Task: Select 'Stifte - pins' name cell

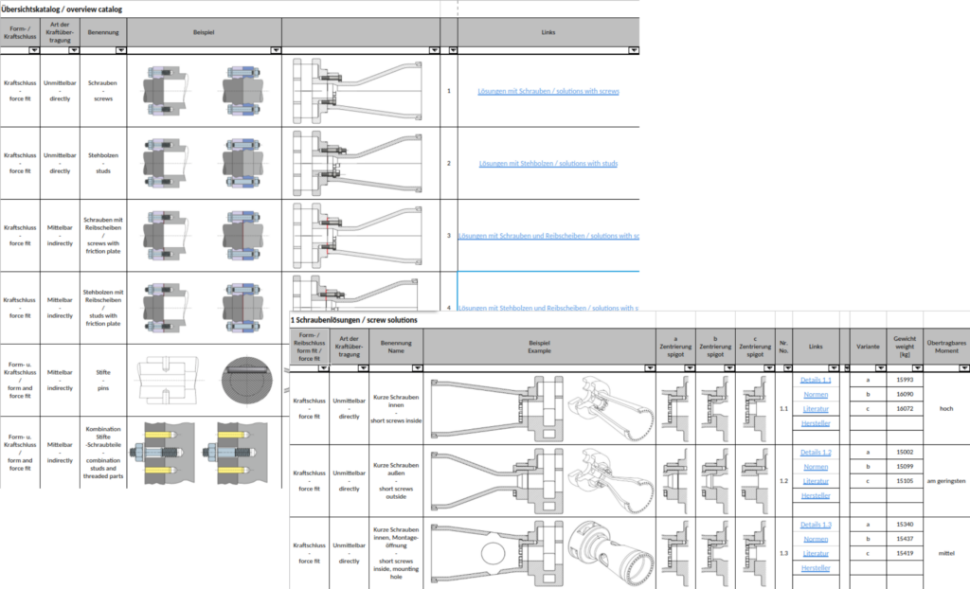Action: [103, 380]
